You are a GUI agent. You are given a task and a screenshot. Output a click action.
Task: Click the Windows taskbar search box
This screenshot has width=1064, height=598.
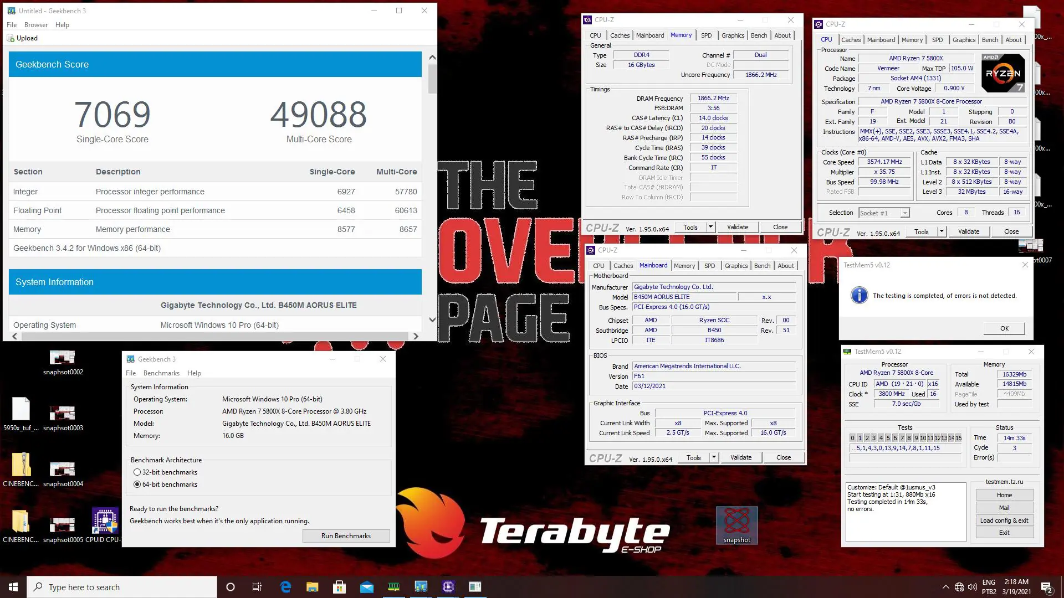coord(122,587)
